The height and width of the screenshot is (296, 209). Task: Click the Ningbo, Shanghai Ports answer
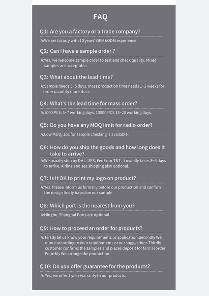[x=75, y=215]
